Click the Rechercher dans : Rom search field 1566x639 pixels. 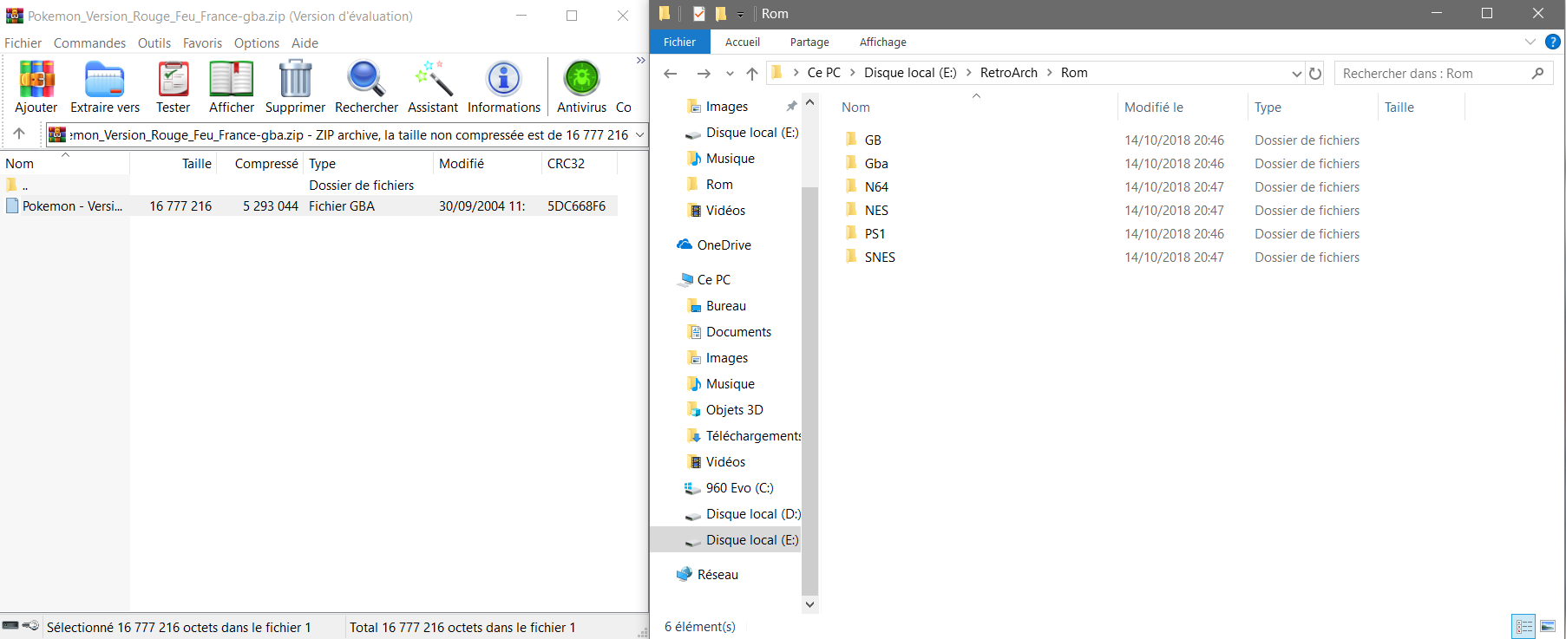(1444, 74)
